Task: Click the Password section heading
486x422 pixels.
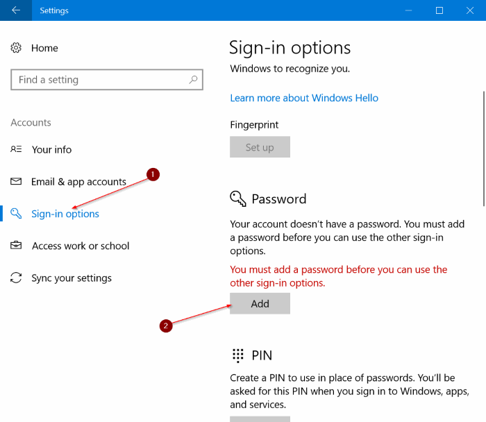Action: 279,199
